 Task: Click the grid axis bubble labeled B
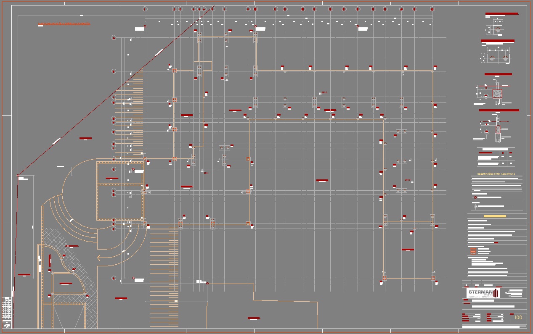(114, 71)
